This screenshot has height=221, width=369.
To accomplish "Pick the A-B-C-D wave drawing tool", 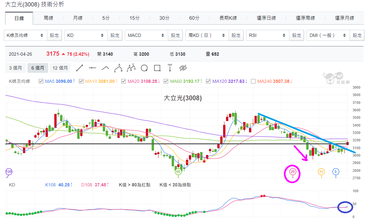I will pyautogui.click(x=131, y=68).
